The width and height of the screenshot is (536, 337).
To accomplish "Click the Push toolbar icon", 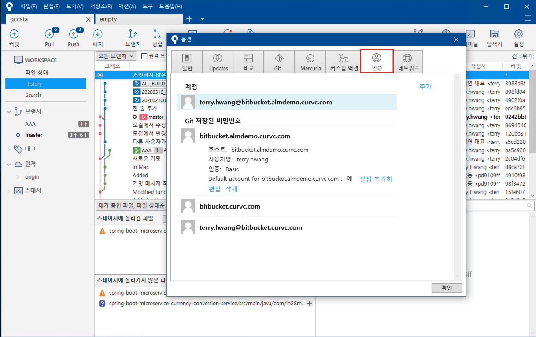I will coord(74,34).
